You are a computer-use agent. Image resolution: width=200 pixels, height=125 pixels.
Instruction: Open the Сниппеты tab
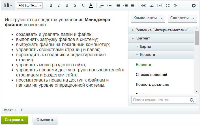click(179, 18)
